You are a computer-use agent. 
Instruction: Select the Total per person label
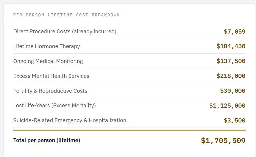point(47,140)
